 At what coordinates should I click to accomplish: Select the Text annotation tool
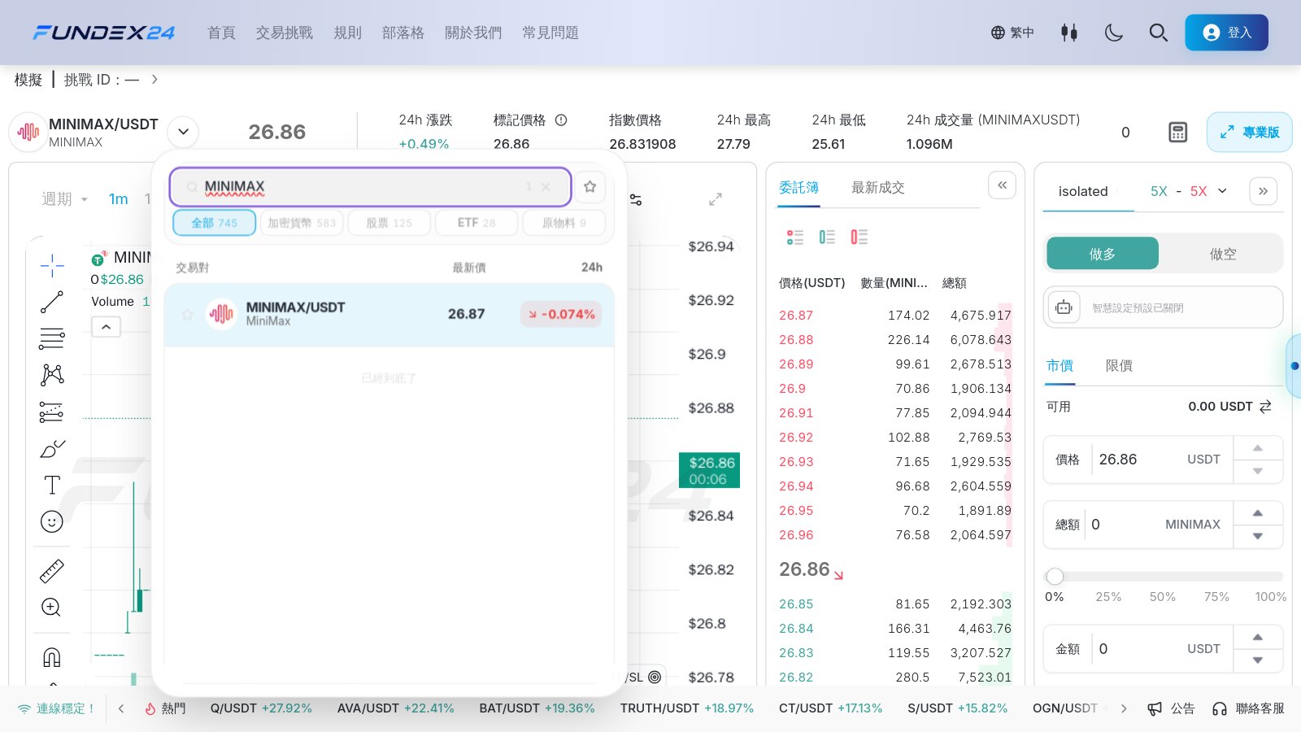point(52,485)
